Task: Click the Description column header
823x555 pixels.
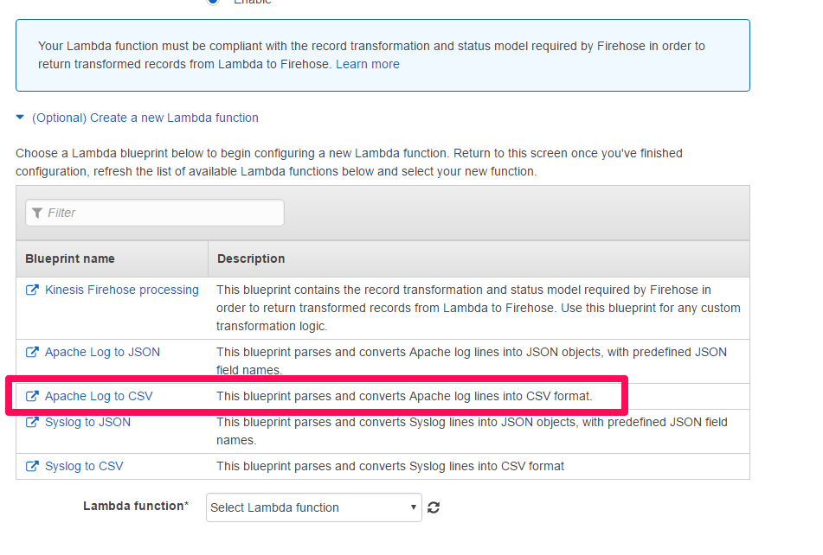Action: 251,258
